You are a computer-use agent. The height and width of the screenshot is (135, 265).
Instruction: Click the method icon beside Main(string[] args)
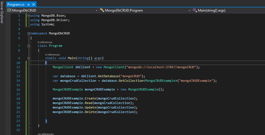(195, 10)
